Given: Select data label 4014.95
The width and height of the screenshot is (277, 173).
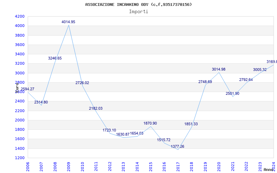Looking at the screenshot, I should coord(68,22).
